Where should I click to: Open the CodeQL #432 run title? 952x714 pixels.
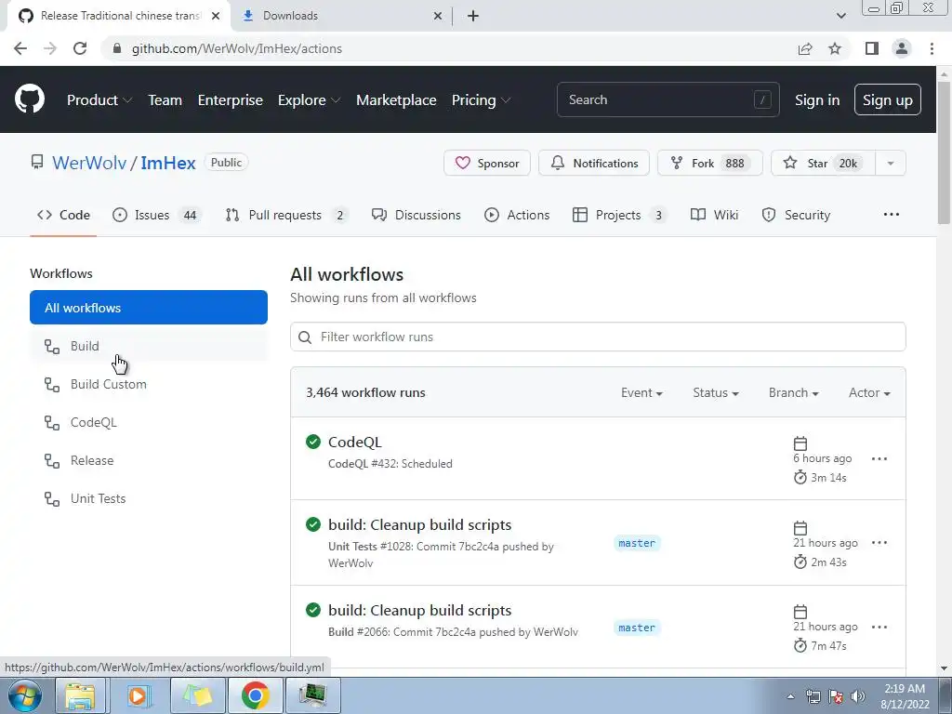pos(354,442)
